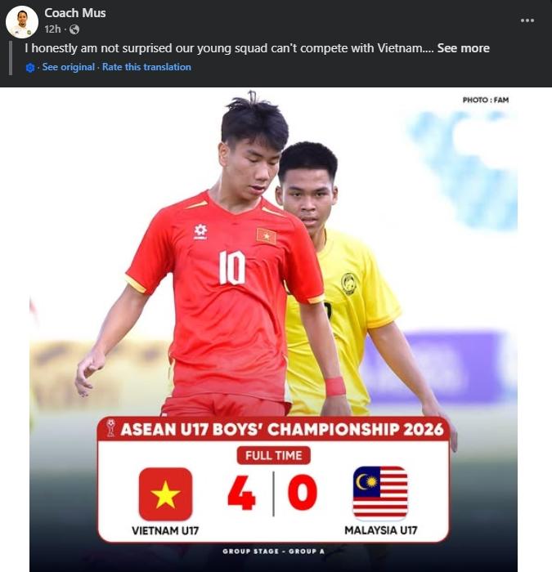Click the FULL TIME badge
Screen dimensions: 552x572
(273, 455)
